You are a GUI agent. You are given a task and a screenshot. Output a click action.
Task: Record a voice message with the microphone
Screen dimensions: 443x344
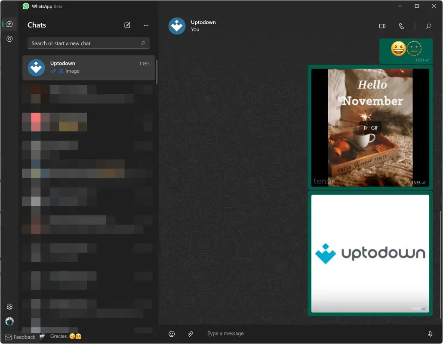[x=430, y=334]
